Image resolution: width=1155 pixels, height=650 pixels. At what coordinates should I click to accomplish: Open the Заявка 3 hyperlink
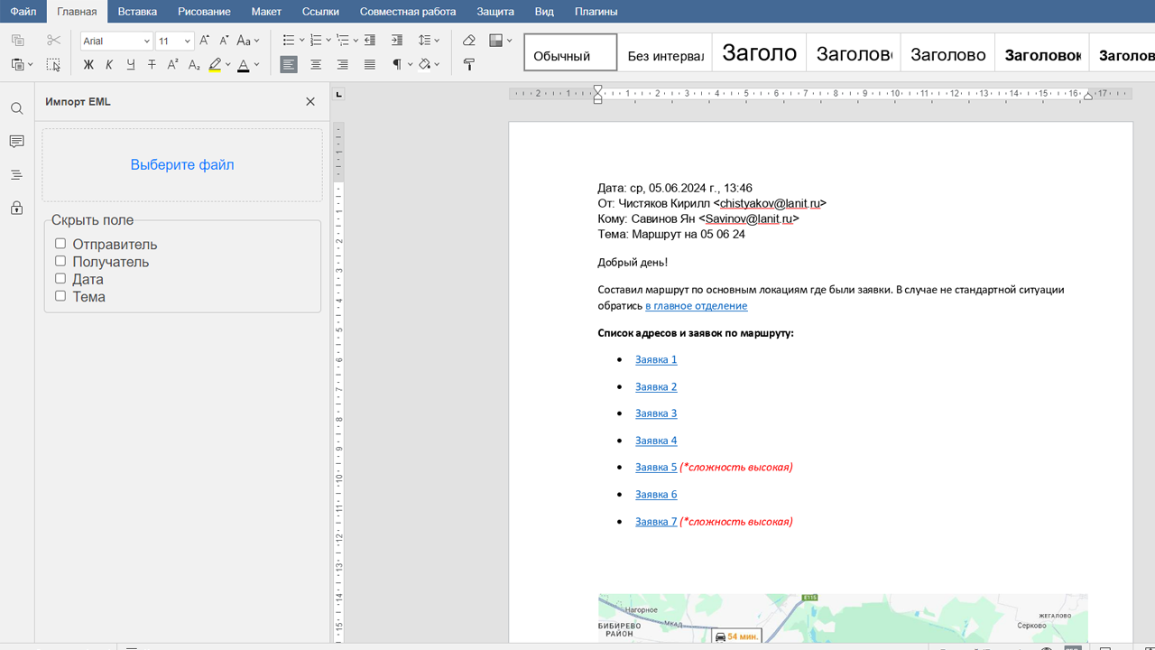tap(656, 413)
